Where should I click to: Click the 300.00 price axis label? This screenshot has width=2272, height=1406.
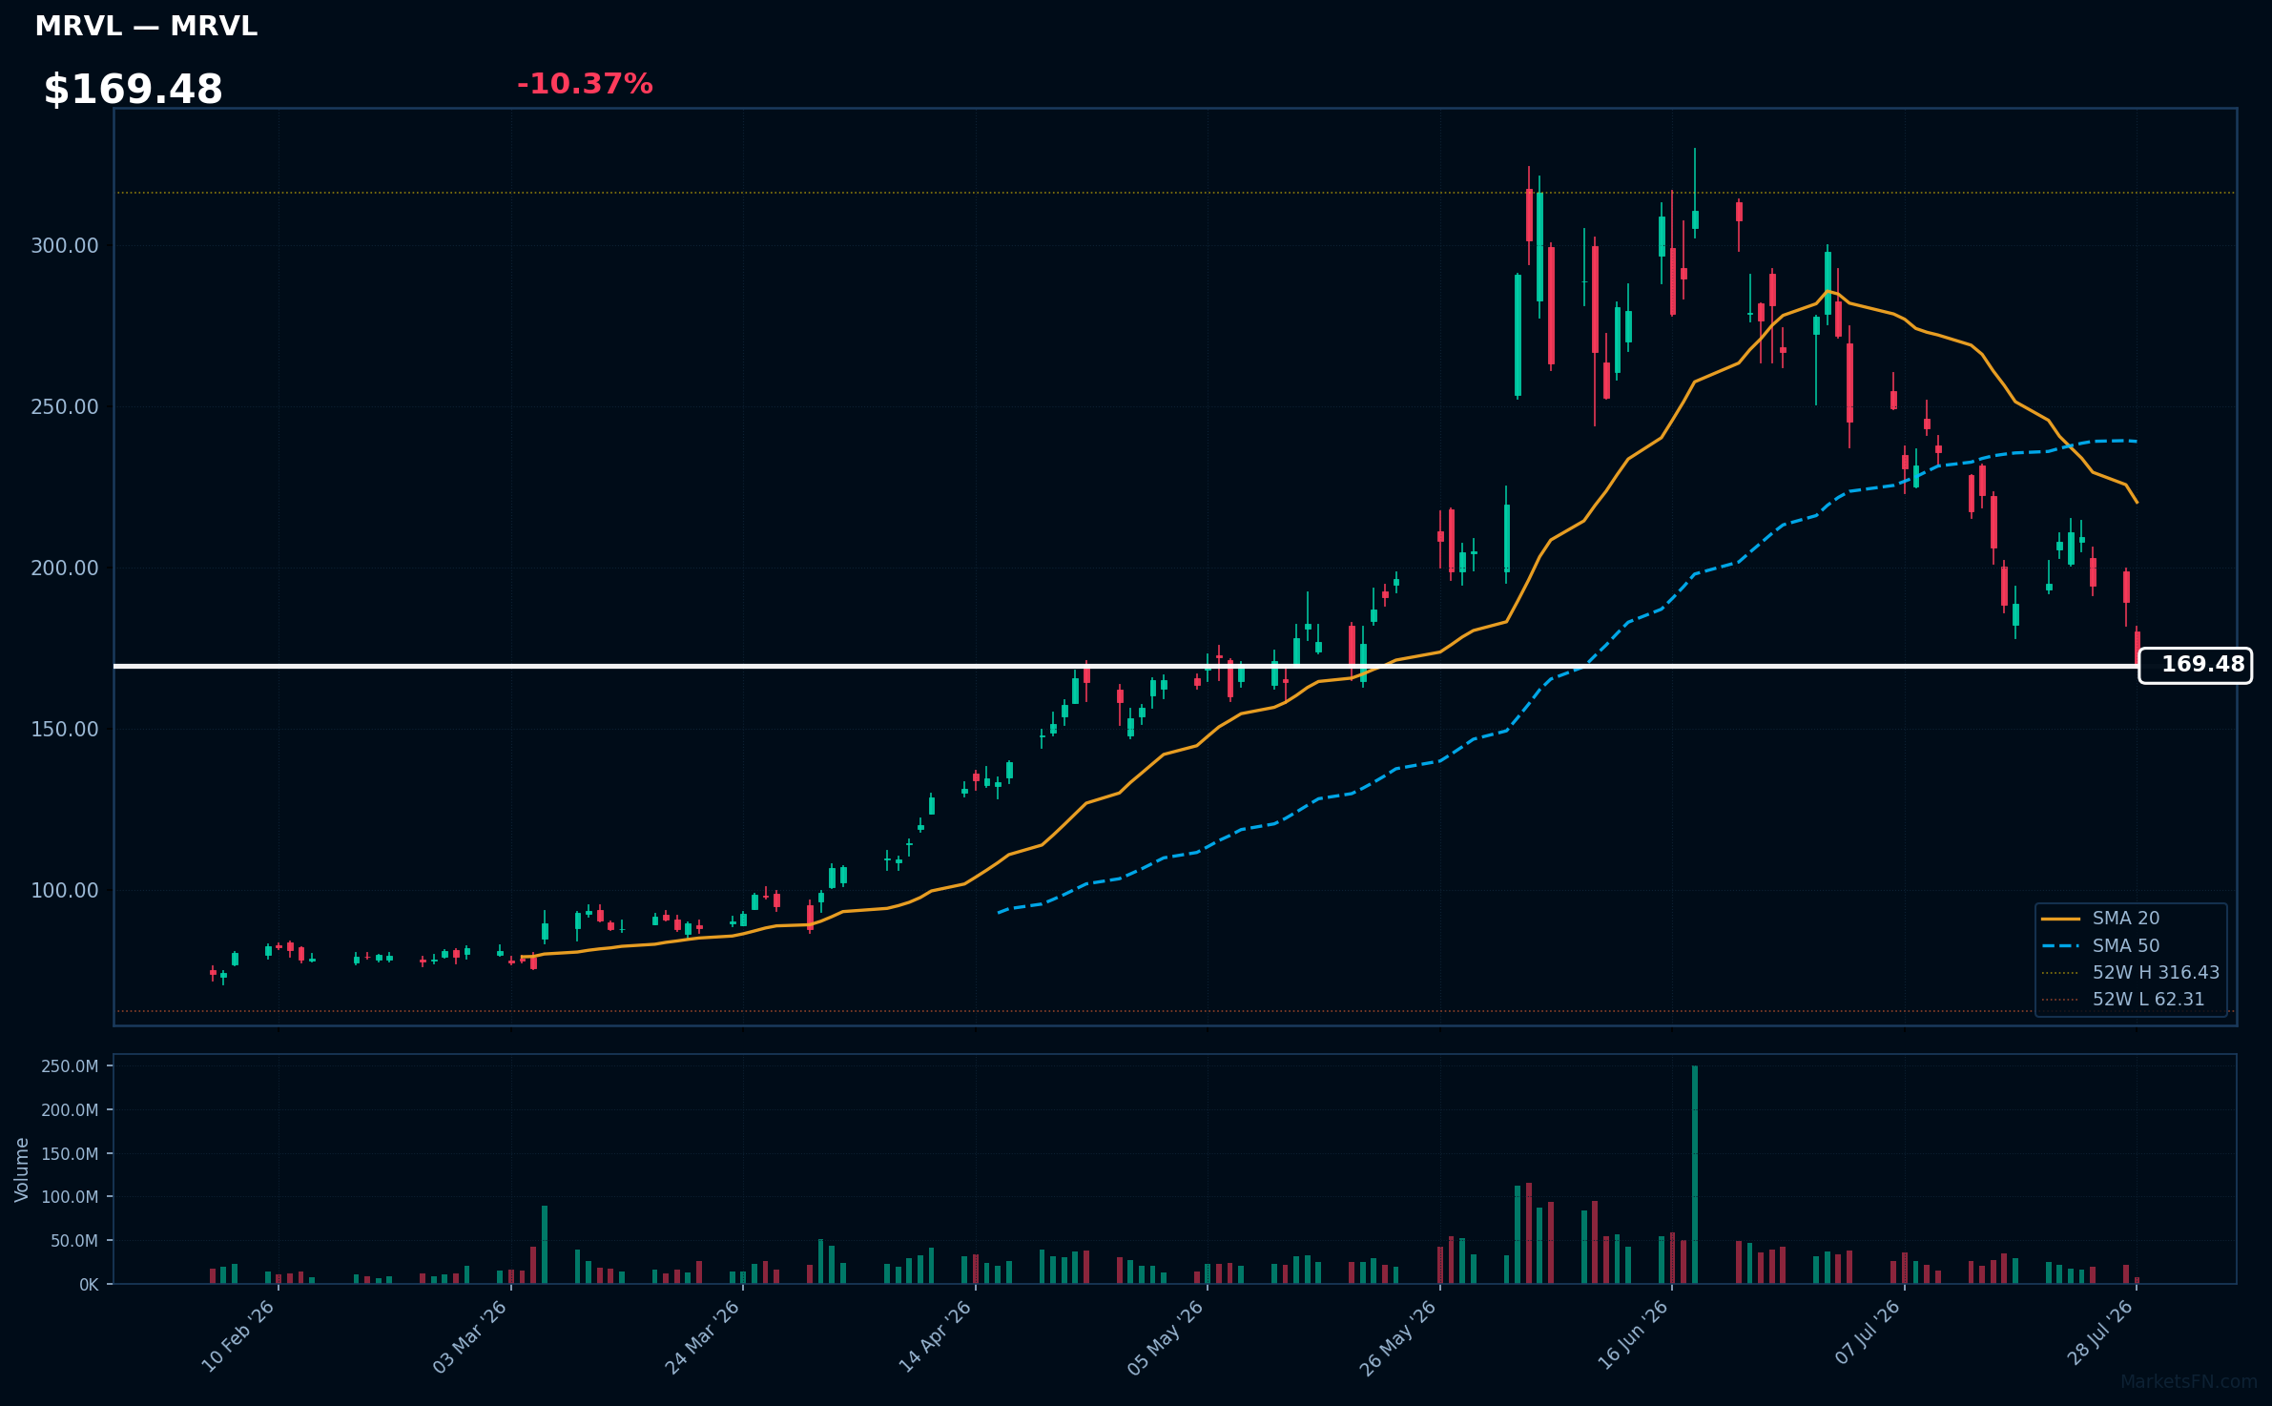[65, 246]
